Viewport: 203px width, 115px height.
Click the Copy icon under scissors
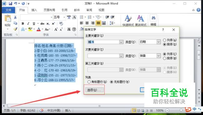15,23
